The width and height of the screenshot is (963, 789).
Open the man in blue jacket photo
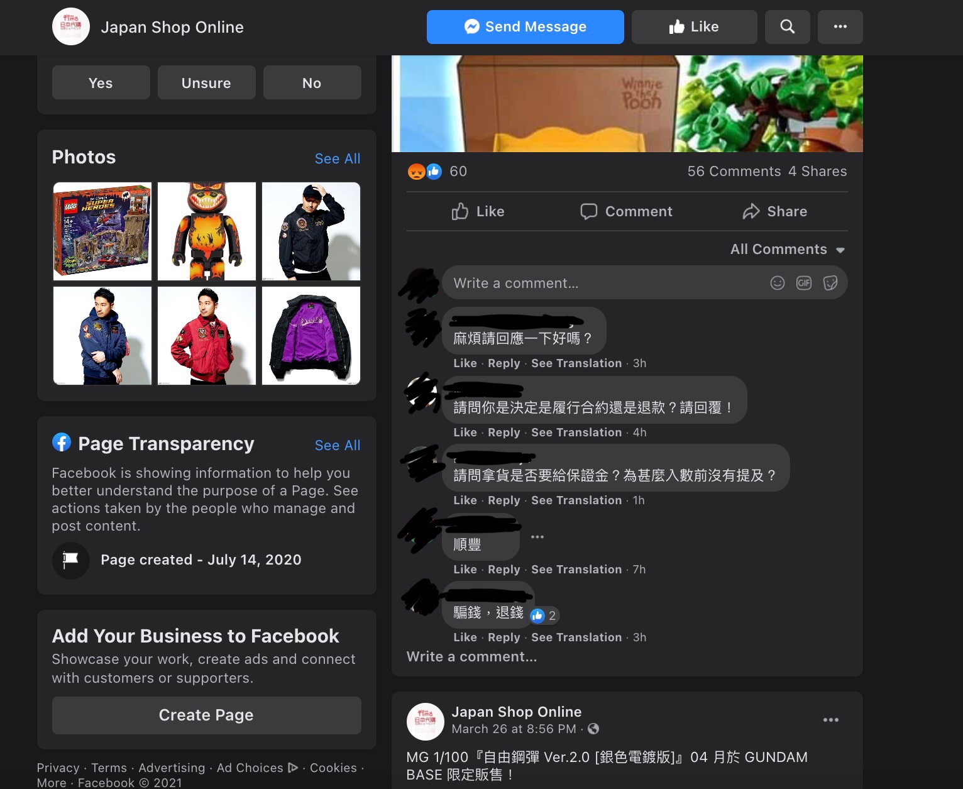point(102,336)
